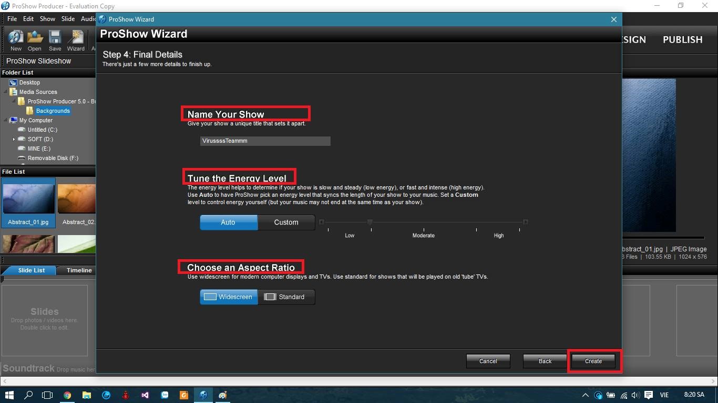Viewport: 718px width, 403px height.
Task: Click the energy level slider handle
Action: coord(370,222)
